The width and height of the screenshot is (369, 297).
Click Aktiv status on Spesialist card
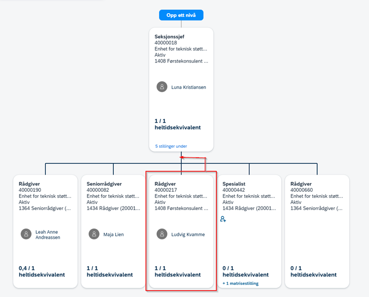228,202
